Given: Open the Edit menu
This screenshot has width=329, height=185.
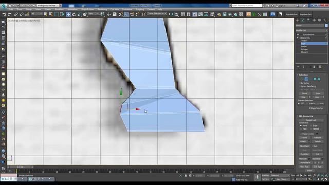Looking at the screenshot, I should [11, 9].
